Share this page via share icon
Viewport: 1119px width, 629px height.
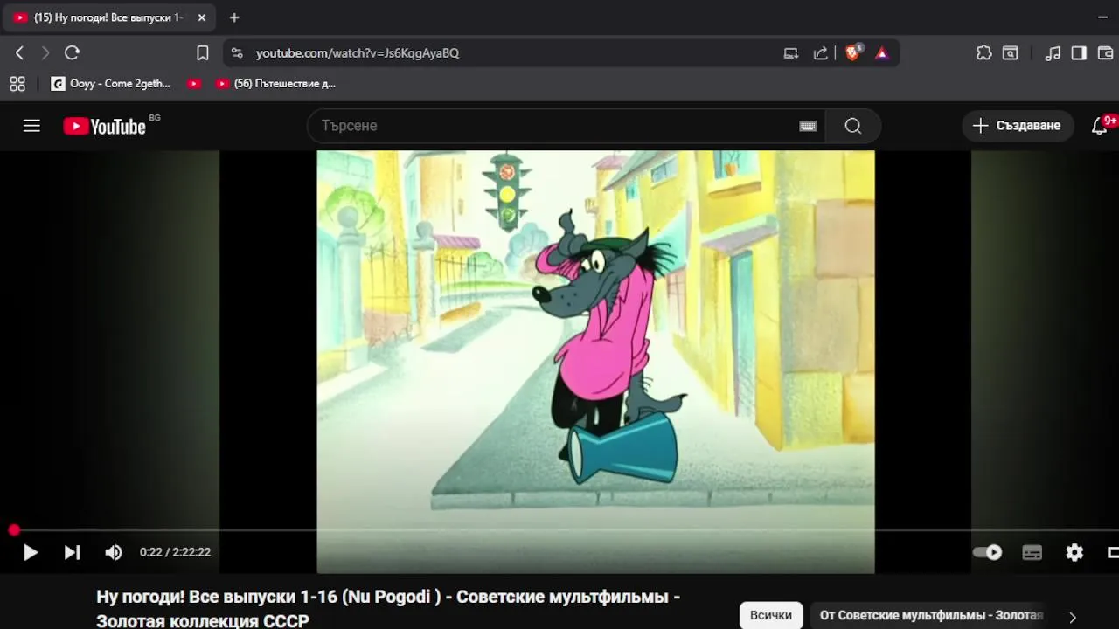pos(820,53)
